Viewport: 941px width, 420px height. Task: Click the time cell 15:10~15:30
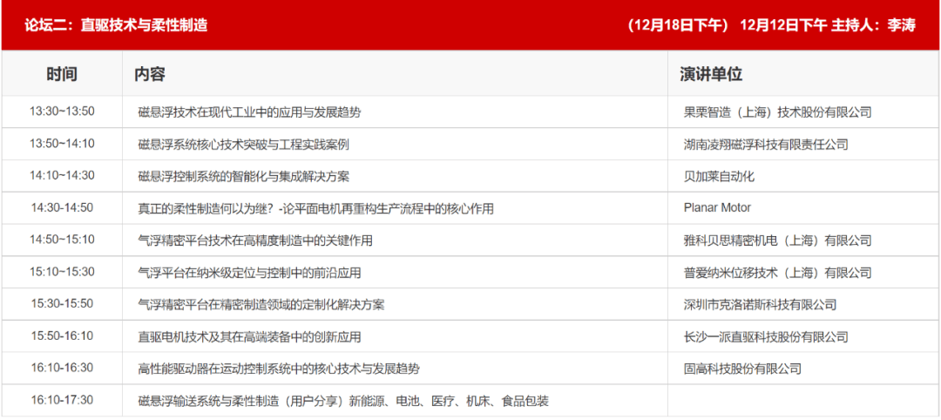tap(63, 272)
